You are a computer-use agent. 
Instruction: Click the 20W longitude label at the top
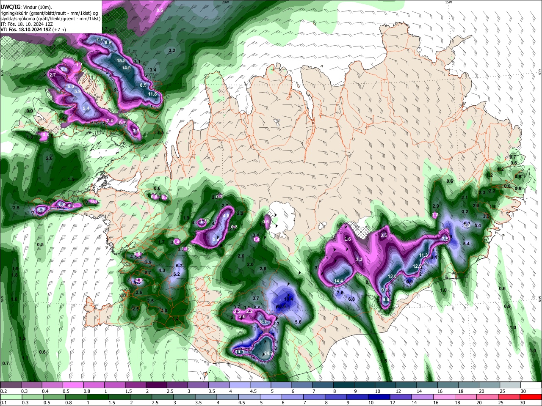tap(226, 2)
